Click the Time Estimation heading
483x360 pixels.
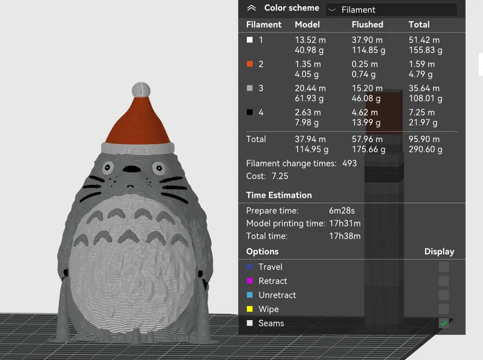279,195
